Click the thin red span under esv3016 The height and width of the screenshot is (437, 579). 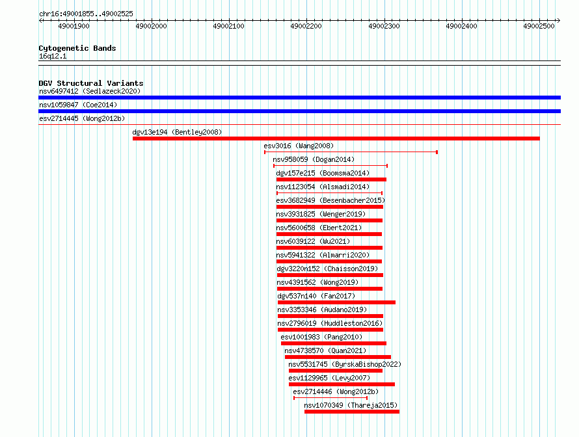coord(351,152)
